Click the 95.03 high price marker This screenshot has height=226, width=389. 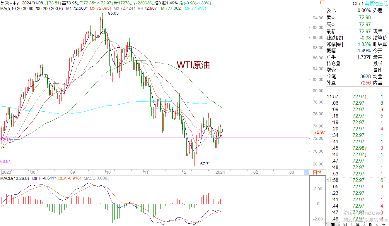pyautogui.click(x=113, y=13)
